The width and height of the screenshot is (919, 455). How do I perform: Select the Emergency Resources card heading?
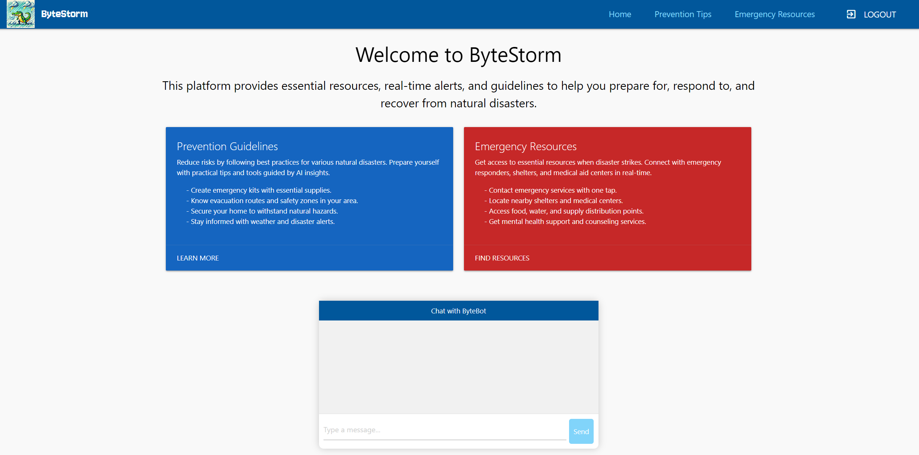[x=525, y=146]
